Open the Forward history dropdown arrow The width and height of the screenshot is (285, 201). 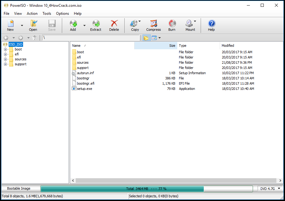[28, 38]
